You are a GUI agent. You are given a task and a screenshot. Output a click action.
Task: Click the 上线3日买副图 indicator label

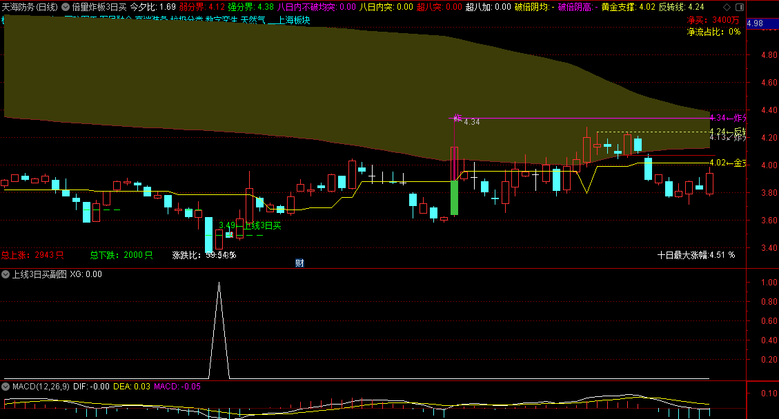tap(39, 274)
